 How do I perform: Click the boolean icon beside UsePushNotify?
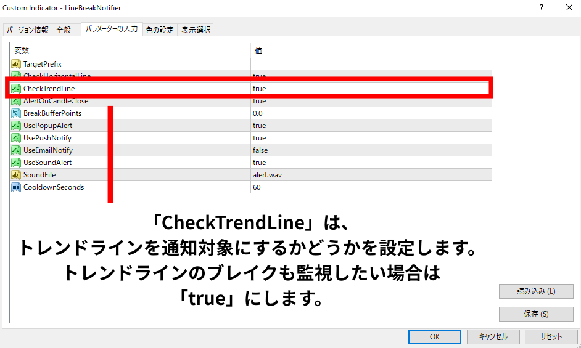point(16,138)
